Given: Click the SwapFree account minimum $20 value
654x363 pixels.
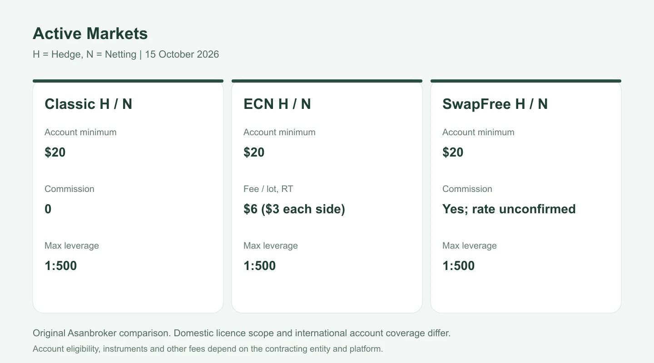Looking at the screenshot, I should [x=453, y=152].
